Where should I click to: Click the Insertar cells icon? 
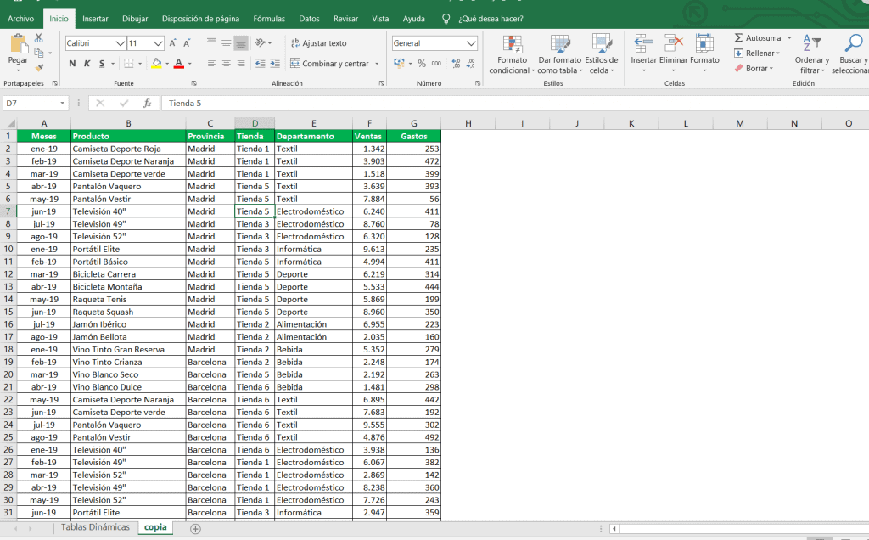tap(643, 44)
